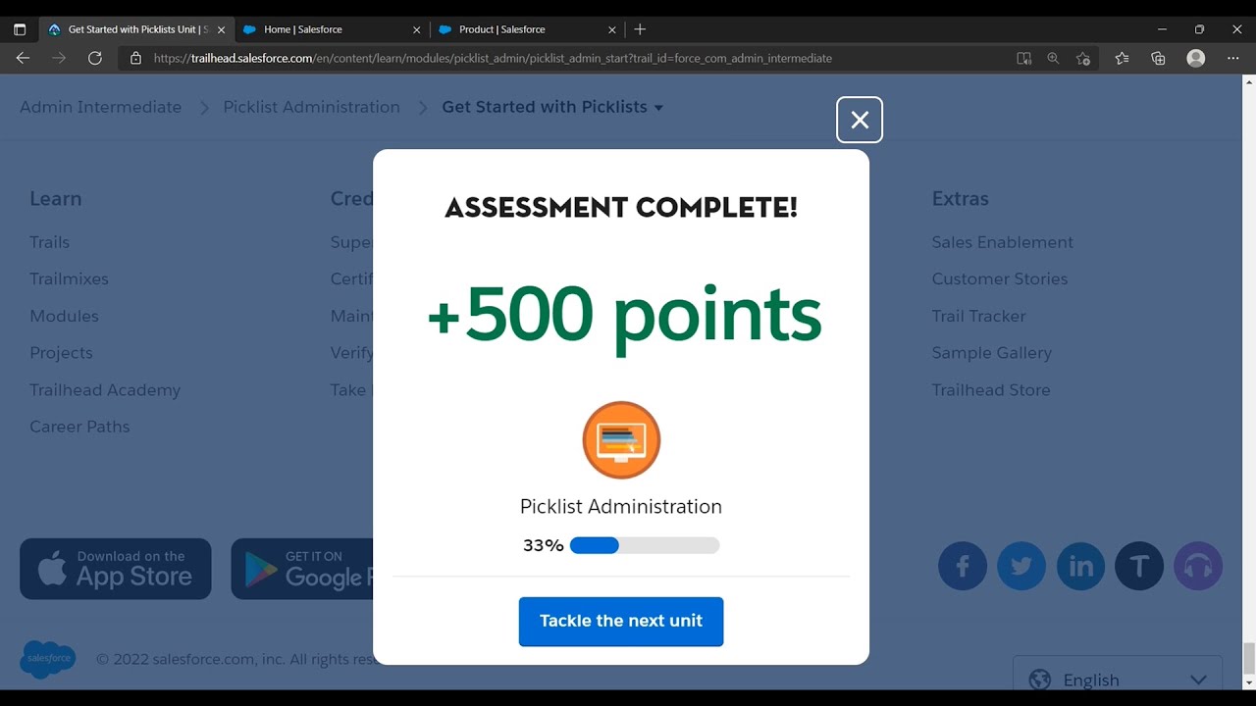
Task: Open browser Settings and more menu
Action: click(1232, 58)
